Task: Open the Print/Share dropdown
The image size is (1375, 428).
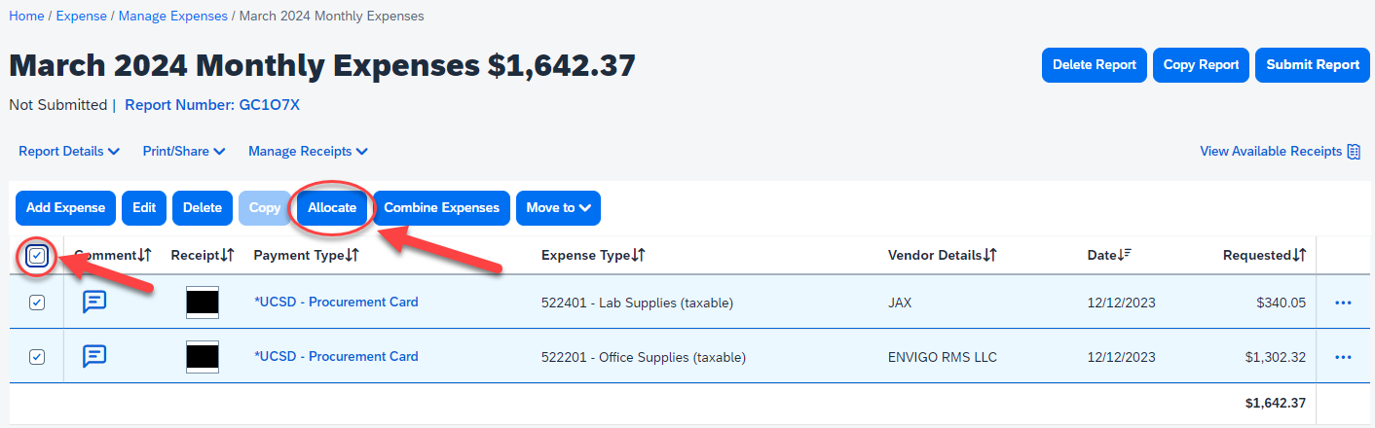Action: pos(184,152)
